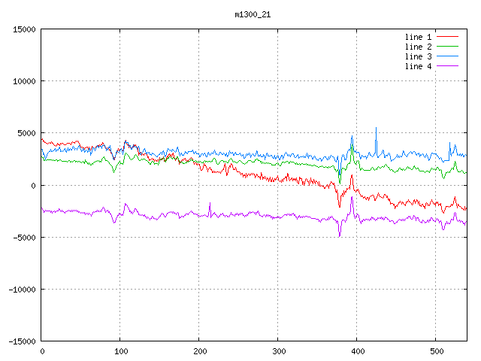Click the 200 x-axis tick label

(x=199, y=351)
